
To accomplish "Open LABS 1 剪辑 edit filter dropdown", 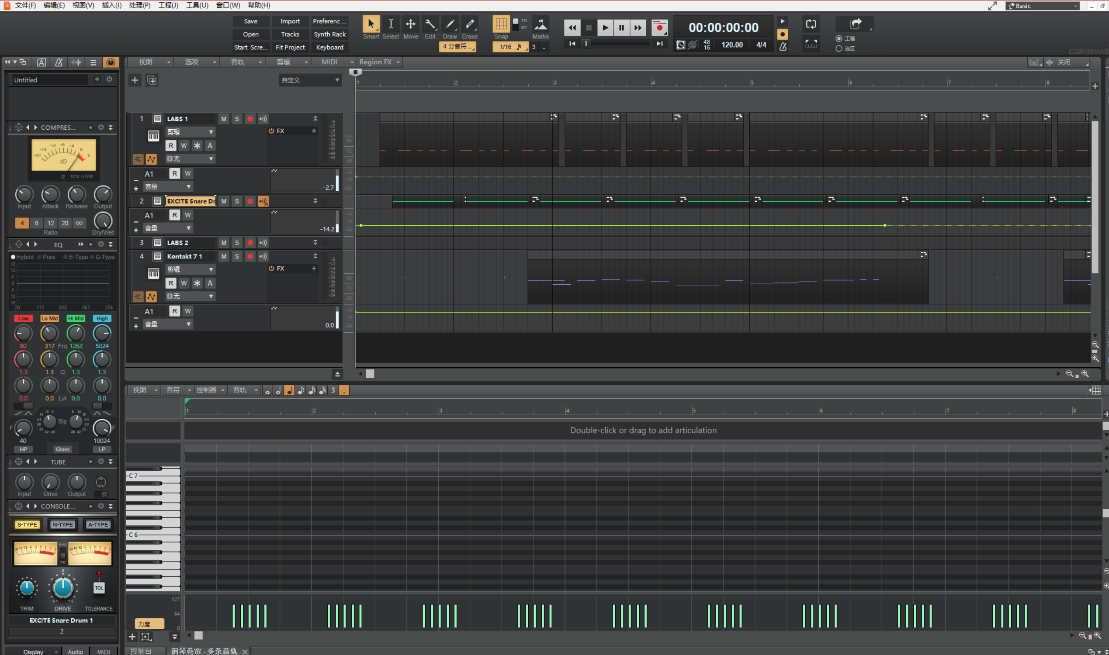I will tap(191, 131).
